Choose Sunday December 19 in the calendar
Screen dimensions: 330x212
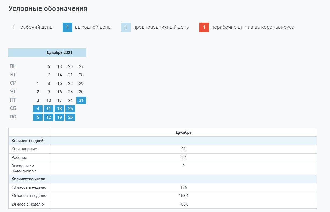point(60,117)
